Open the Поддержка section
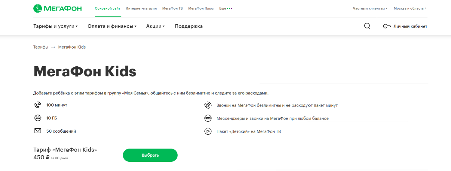Screen dimensions: 451x171 coord(189,26)
